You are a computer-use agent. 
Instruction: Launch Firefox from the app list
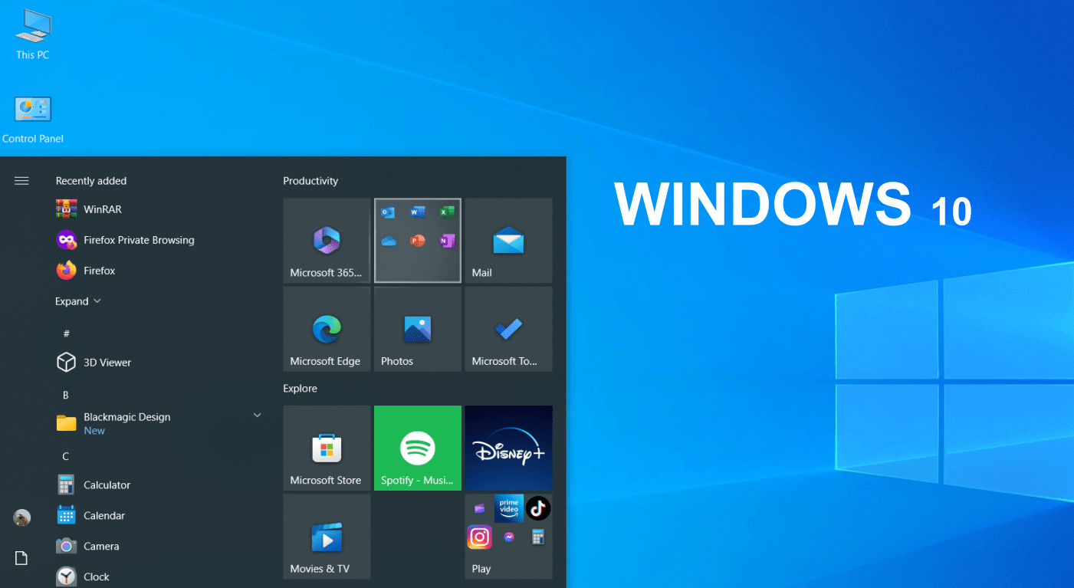160,271
